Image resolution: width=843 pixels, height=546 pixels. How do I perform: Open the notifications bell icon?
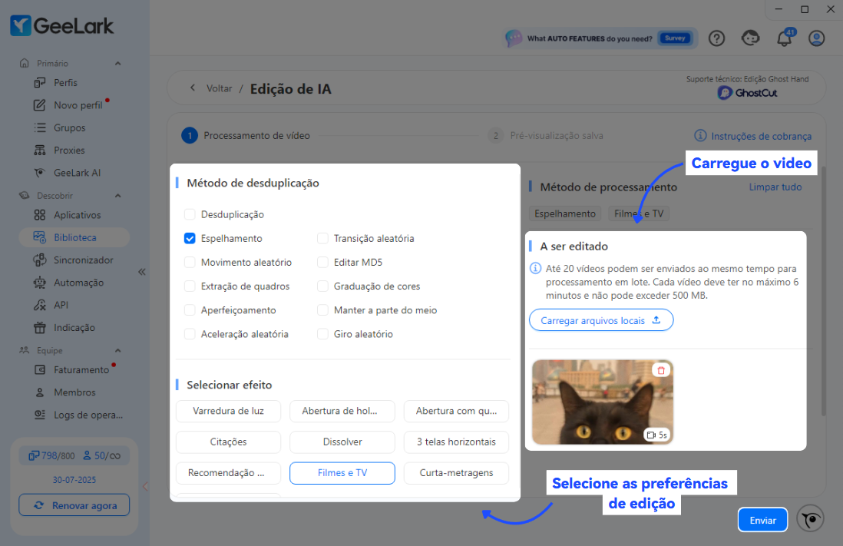coord(785,38)
